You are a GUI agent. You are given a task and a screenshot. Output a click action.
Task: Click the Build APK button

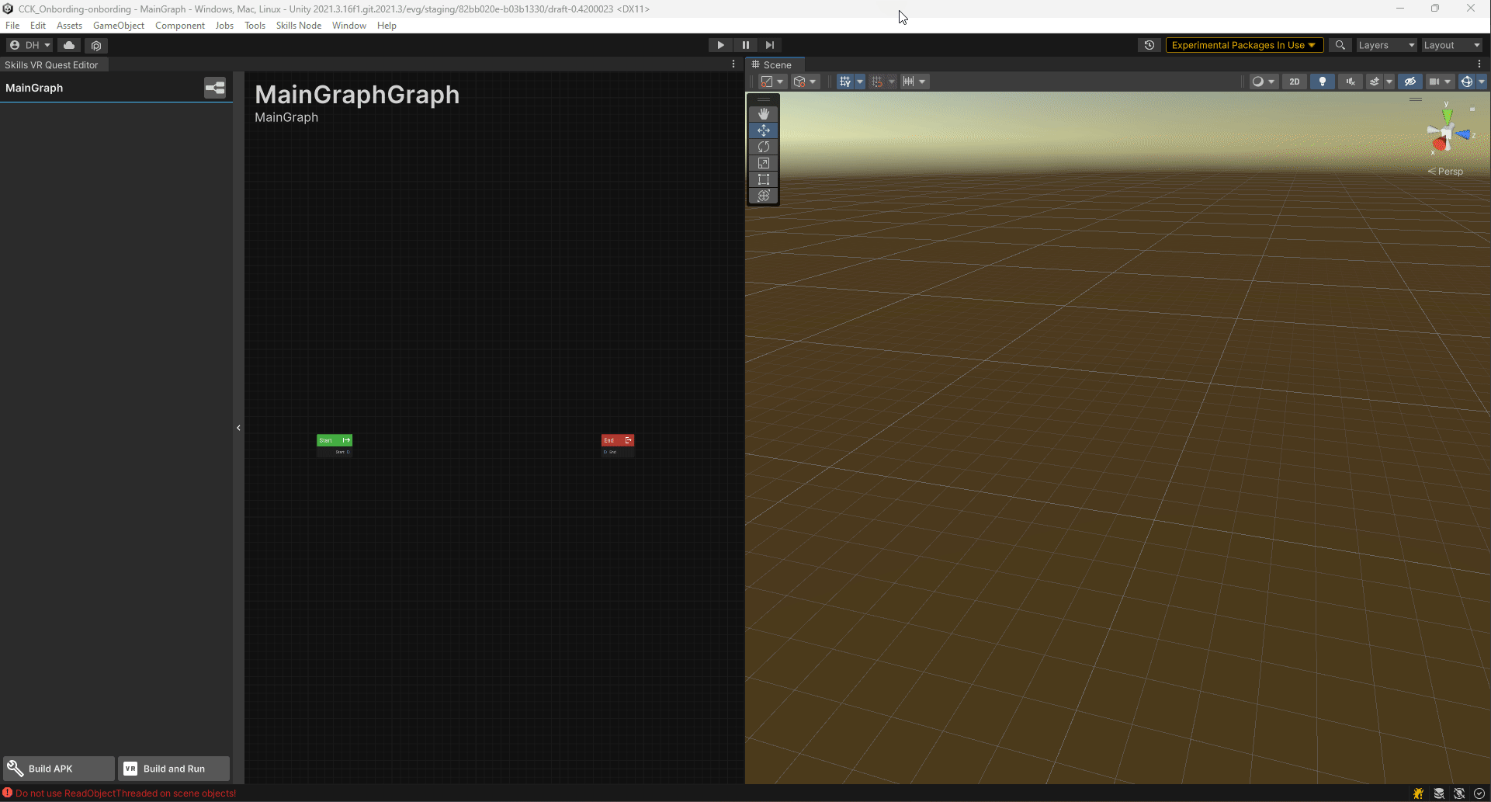(x=59, y=769)
